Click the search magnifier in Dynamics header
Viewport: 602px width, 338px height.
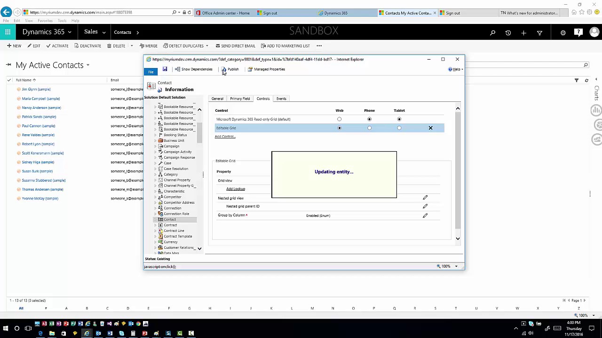(x=492, y=33)
